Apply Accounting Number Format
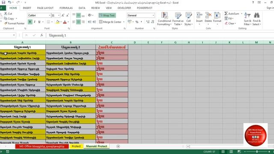274x154 pixels. 129,22
